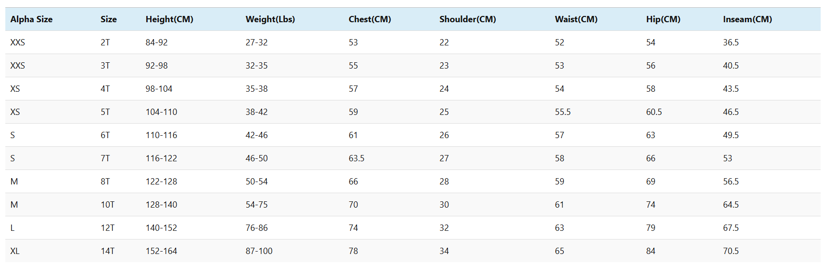
Task: Select the 14T size cell
Action: point(108,251)
